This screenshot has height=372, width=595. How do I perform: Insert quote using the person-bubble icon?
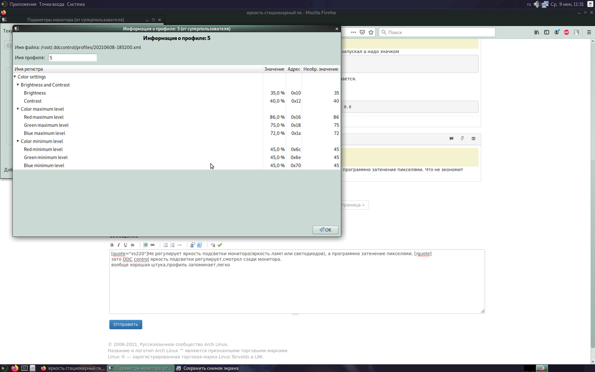(192, 245)
